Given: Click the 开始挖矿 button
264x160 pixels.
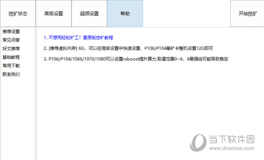Looking at the screenshot, I should [x=247, y=14].
